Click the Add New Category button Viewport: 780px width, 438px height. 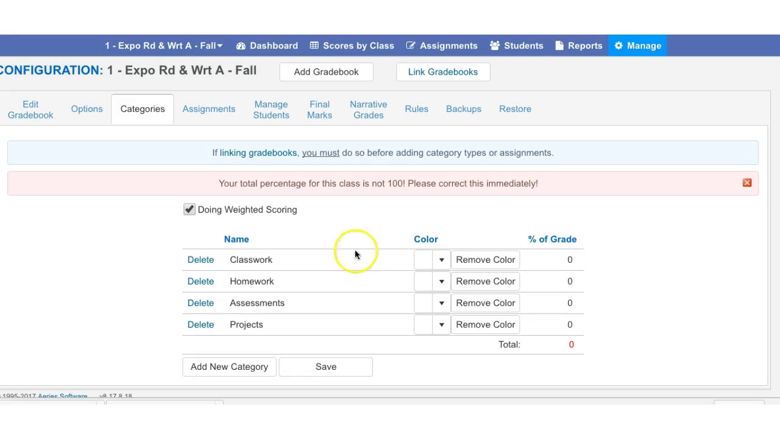coord(229,367)
